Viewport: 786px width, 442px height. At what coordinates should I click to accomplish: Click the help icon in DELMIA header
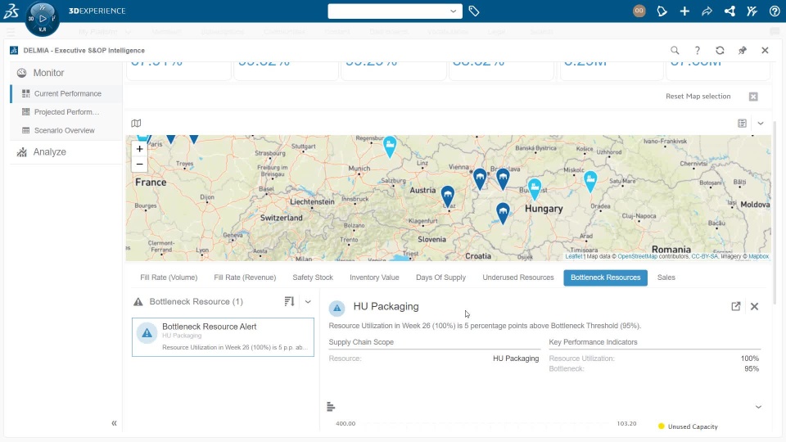tap(698, 50)
